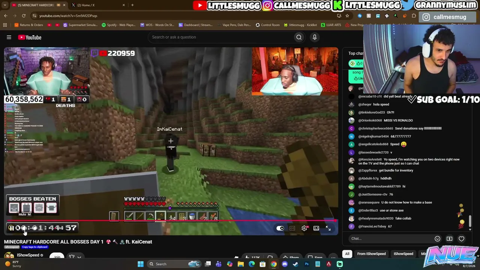
Task: Send a heart reaction in live chat
Action: pos(461,238)
